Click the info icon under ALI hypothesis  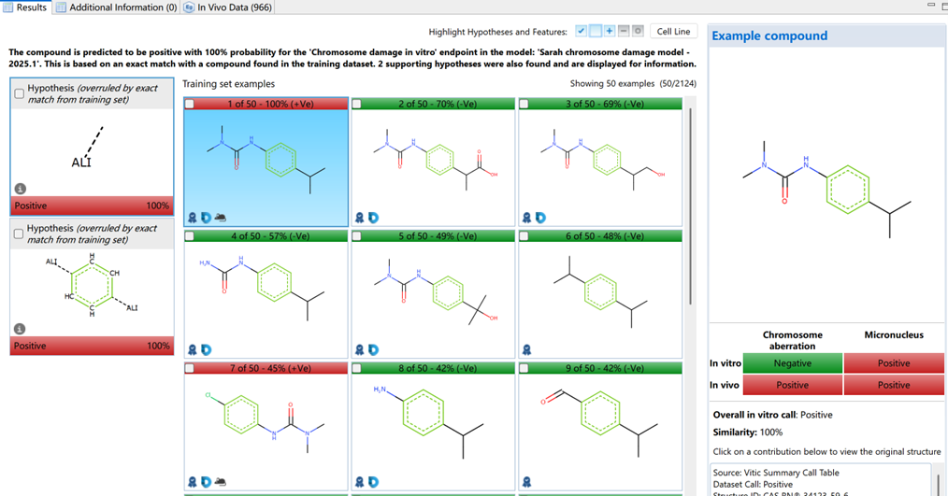[21, 189]
